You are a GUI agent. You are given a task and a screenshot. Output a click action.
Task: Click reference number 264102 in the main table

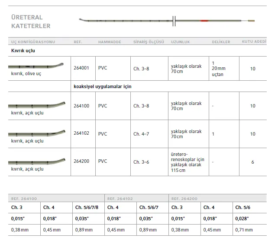pos(81,133)
